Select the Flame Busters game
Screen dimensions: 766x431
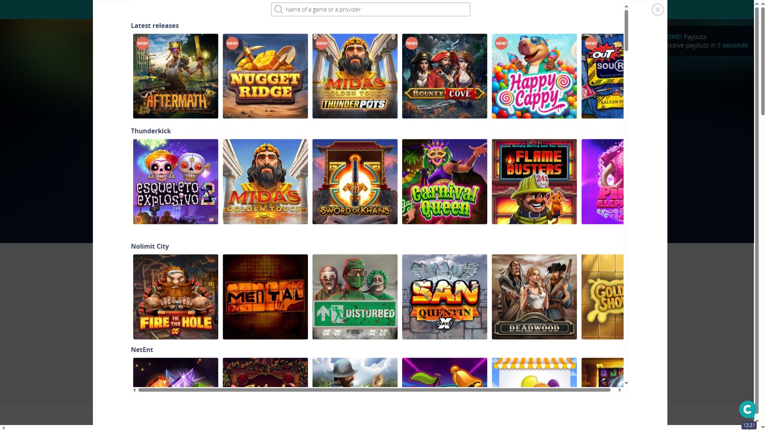click(534, 182)
